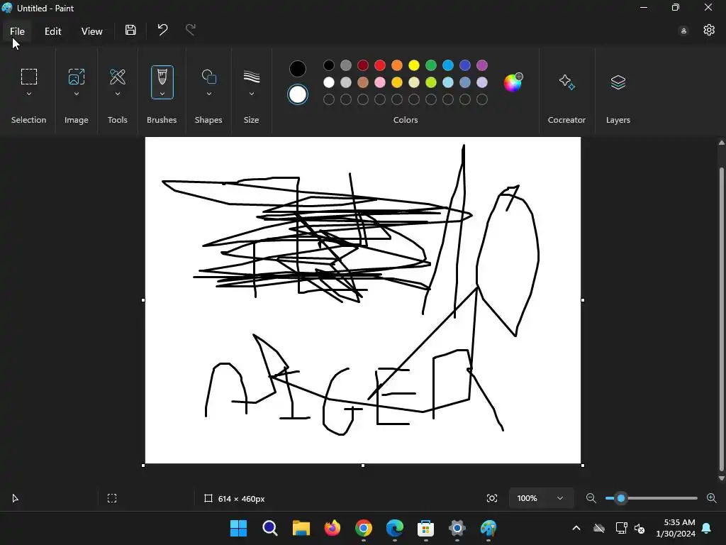
Task: Open the View menu
Action: click(91, 31)
